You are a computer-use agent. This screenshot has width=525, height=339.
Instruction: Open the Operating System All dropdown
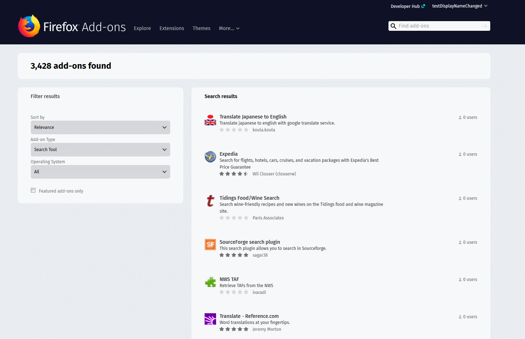pyautogui.click(x=100, y=172)
